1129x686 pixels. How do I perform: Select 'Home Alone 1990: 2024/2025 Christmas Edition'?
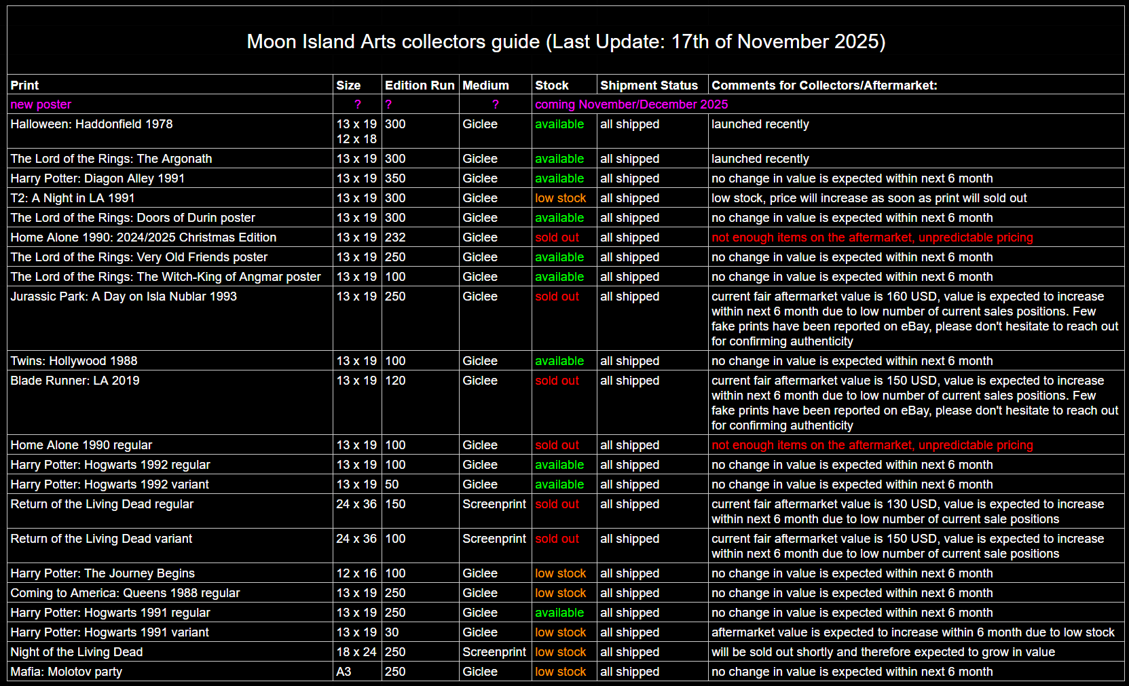tap(143, 237)
